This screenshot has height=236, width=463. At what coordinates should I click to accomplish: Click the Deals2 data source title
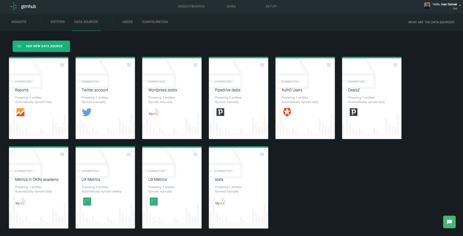pyautogui.click(x=354, y=90)
